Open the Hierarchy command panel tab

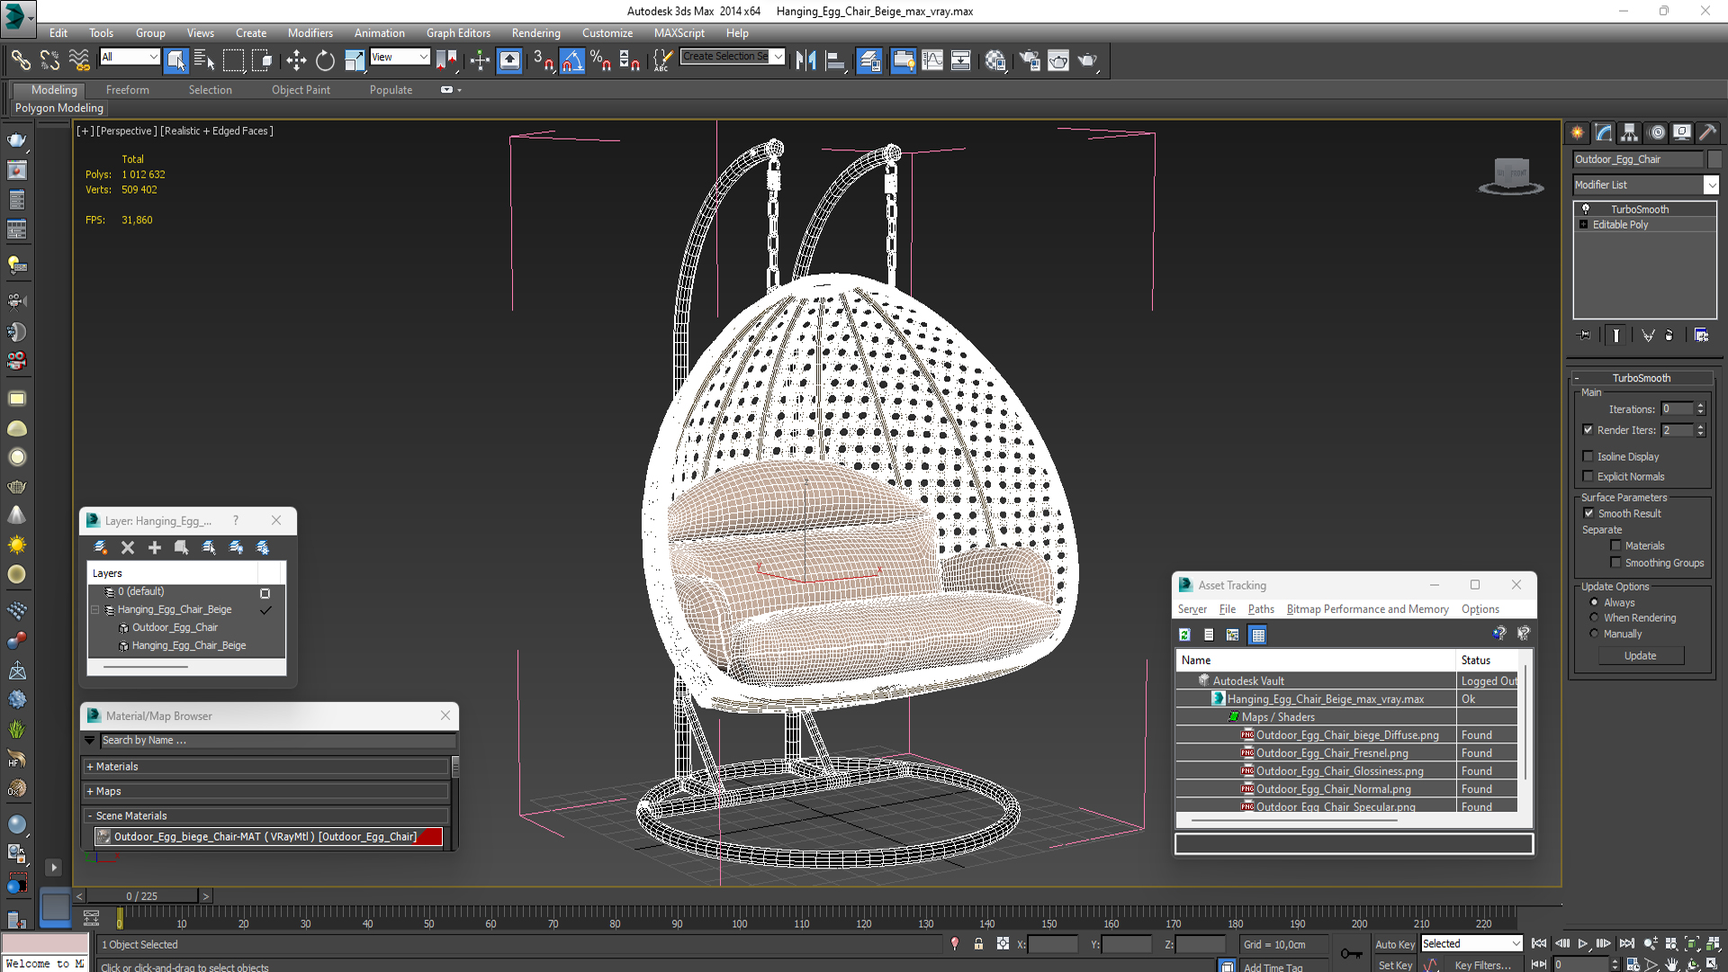point(1629,132)
